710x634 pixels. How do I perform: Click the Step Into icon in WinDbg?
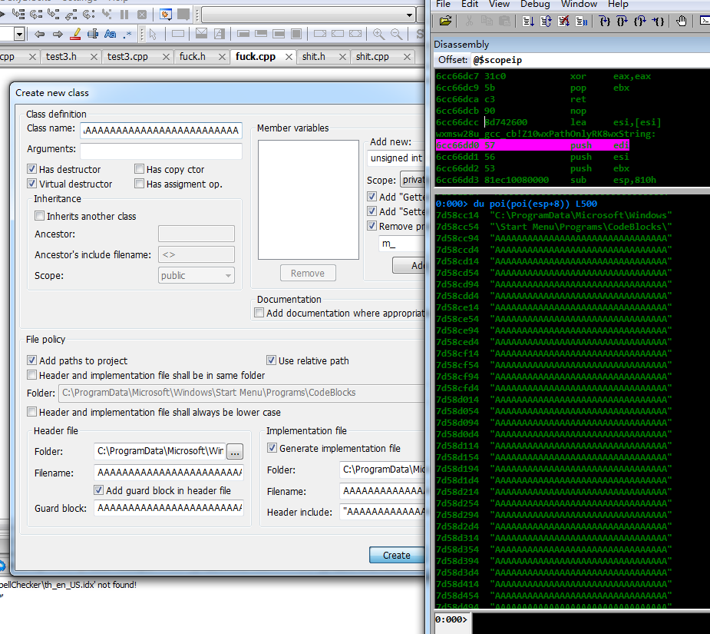click(x=605, y=21)
